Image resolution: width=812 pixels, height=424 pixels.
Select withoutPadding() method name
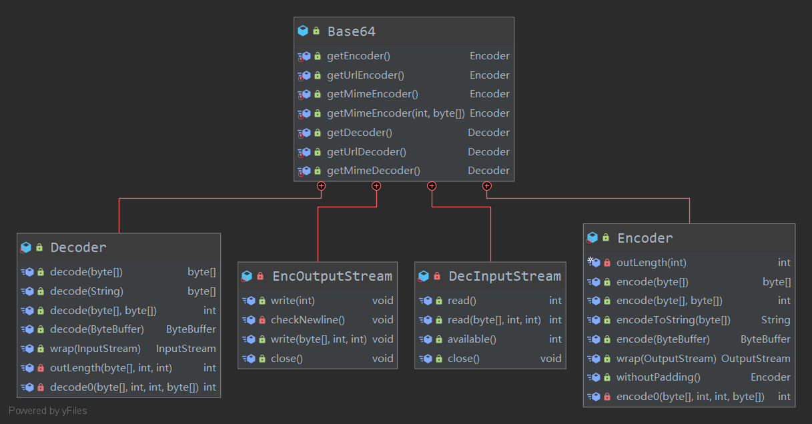tap(659, 377)
